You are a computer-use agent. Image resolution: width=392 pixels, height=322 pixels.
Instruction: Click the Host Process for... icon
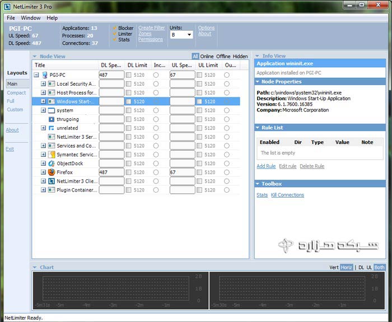(52, 93)
